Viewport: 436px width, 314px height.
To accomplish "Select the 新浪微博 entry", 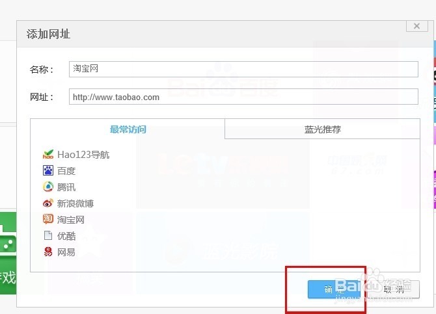I will [75, 203].
